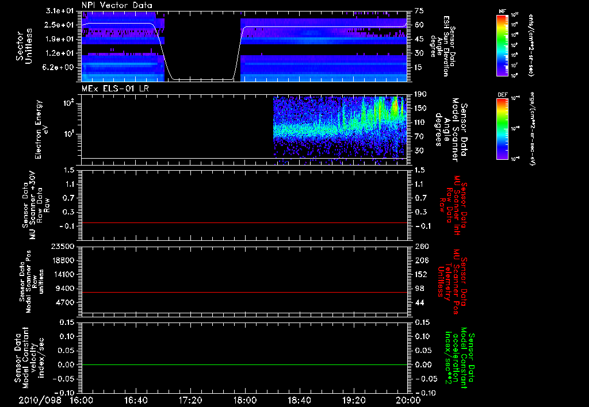Click the 20:00 time tick label

(x=408, y=400)
